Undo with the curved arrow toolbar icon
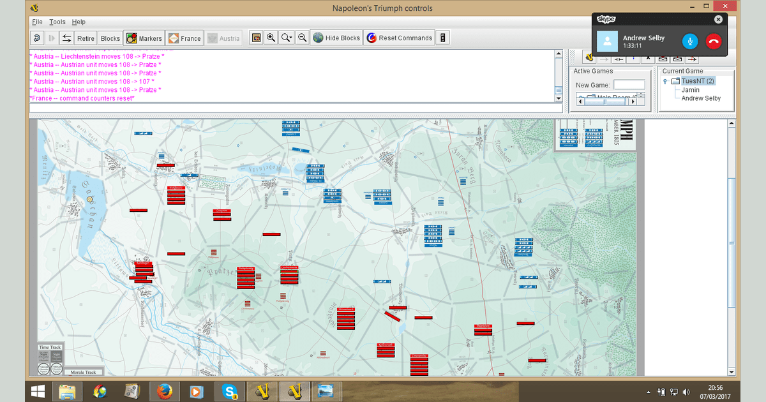This screenshot has height=402, width=766. [37, 37]
